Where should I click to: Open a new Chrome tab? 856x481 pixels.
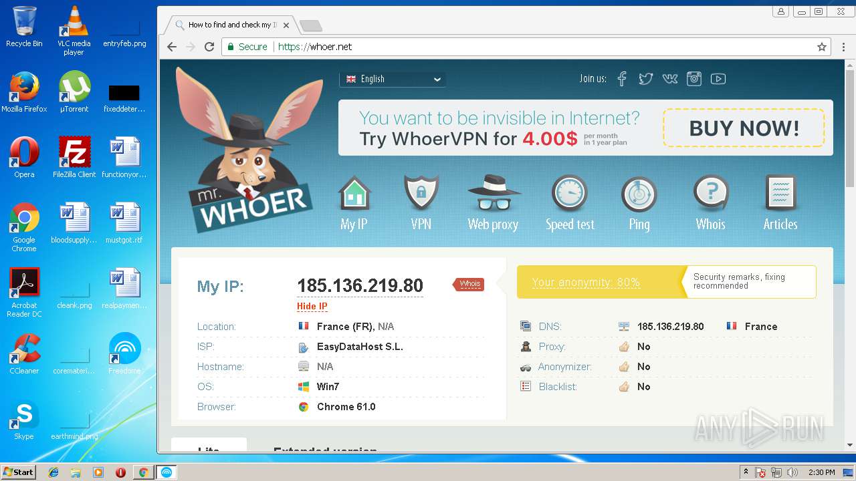pyautogui.click(x=310, y=25)
